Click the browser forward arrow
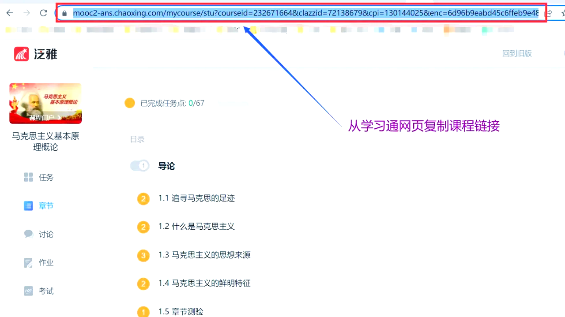 (x=26, y=13)
